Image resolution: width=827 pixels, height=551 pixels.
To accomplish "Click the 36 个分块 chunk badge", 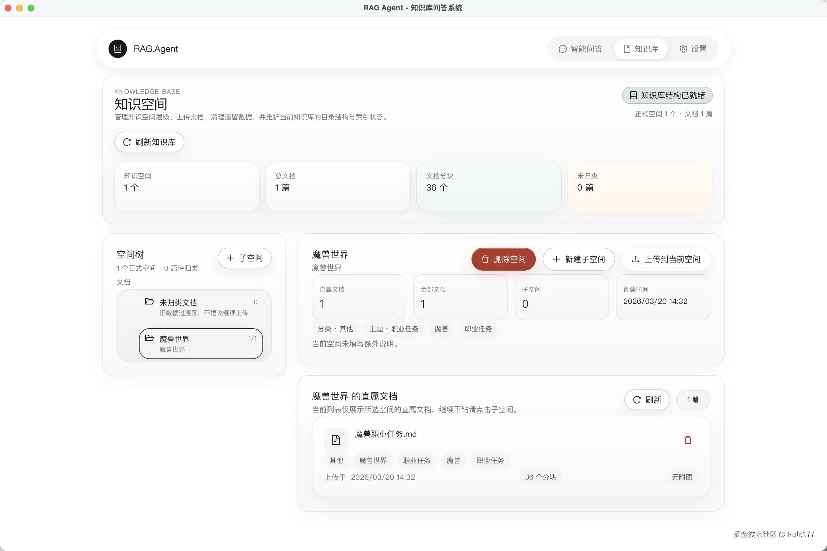I will click(x=540, y=477).
